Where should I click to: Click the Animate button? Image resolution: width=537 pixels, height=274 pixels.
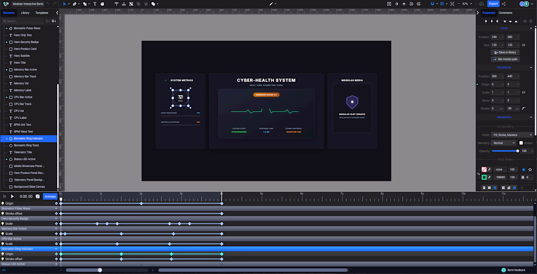point(50,196)
